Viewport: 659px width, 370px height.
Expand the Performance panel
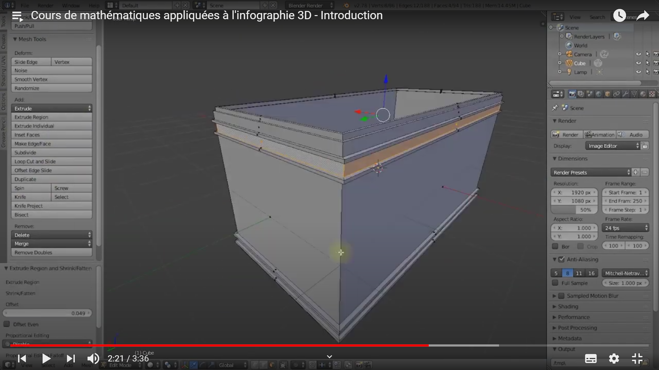tap(573, 317)
